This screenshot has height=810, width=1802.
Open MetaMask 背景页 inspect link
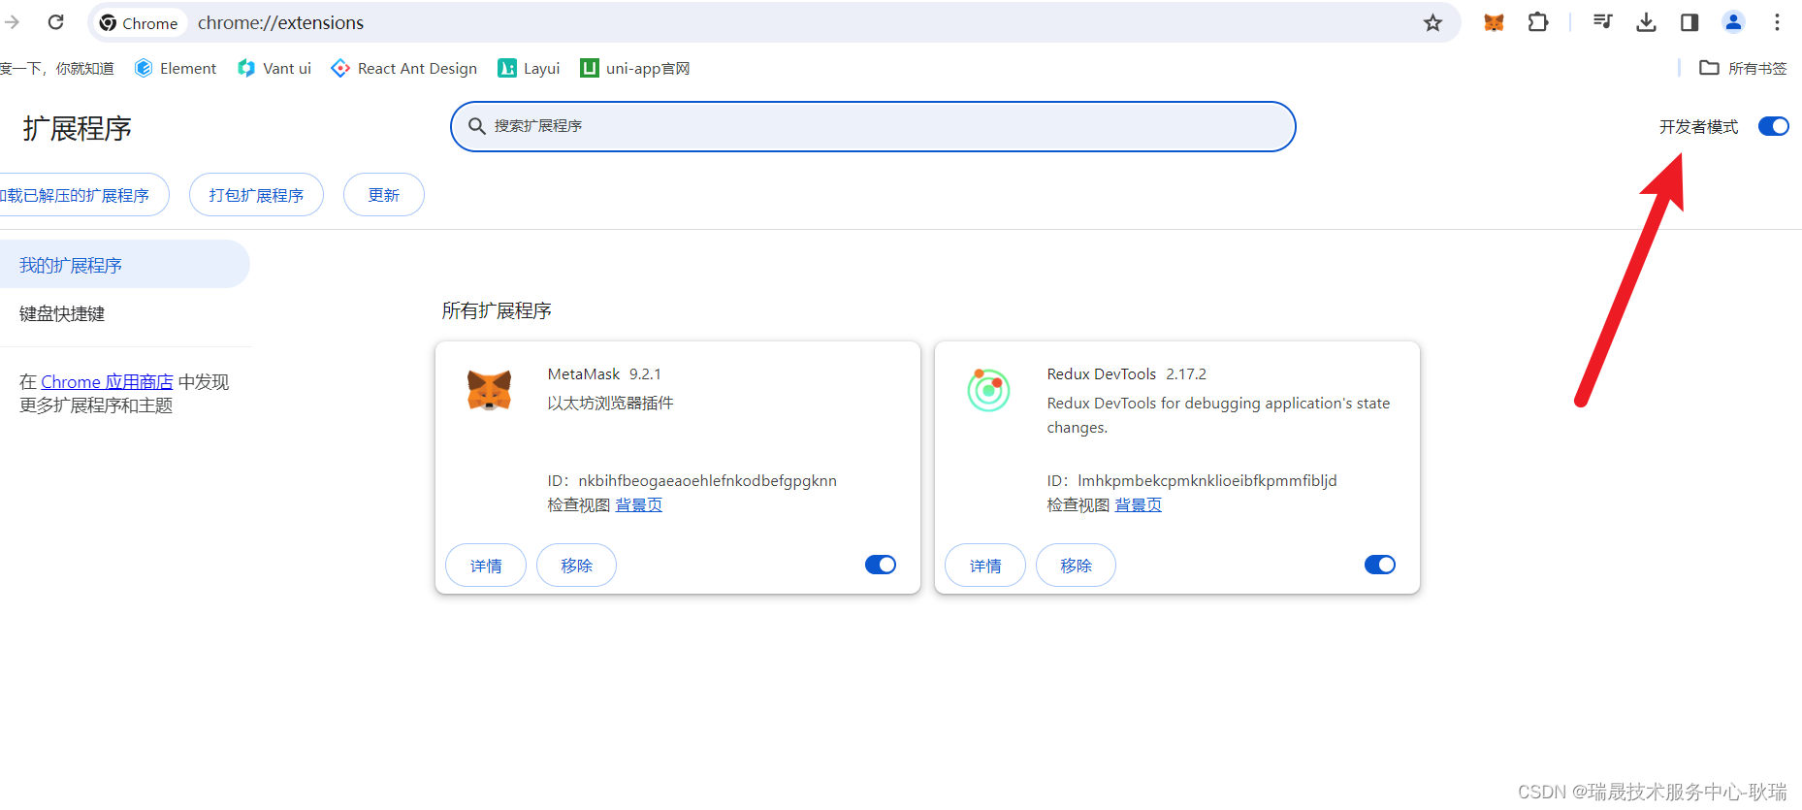point(639,504)
